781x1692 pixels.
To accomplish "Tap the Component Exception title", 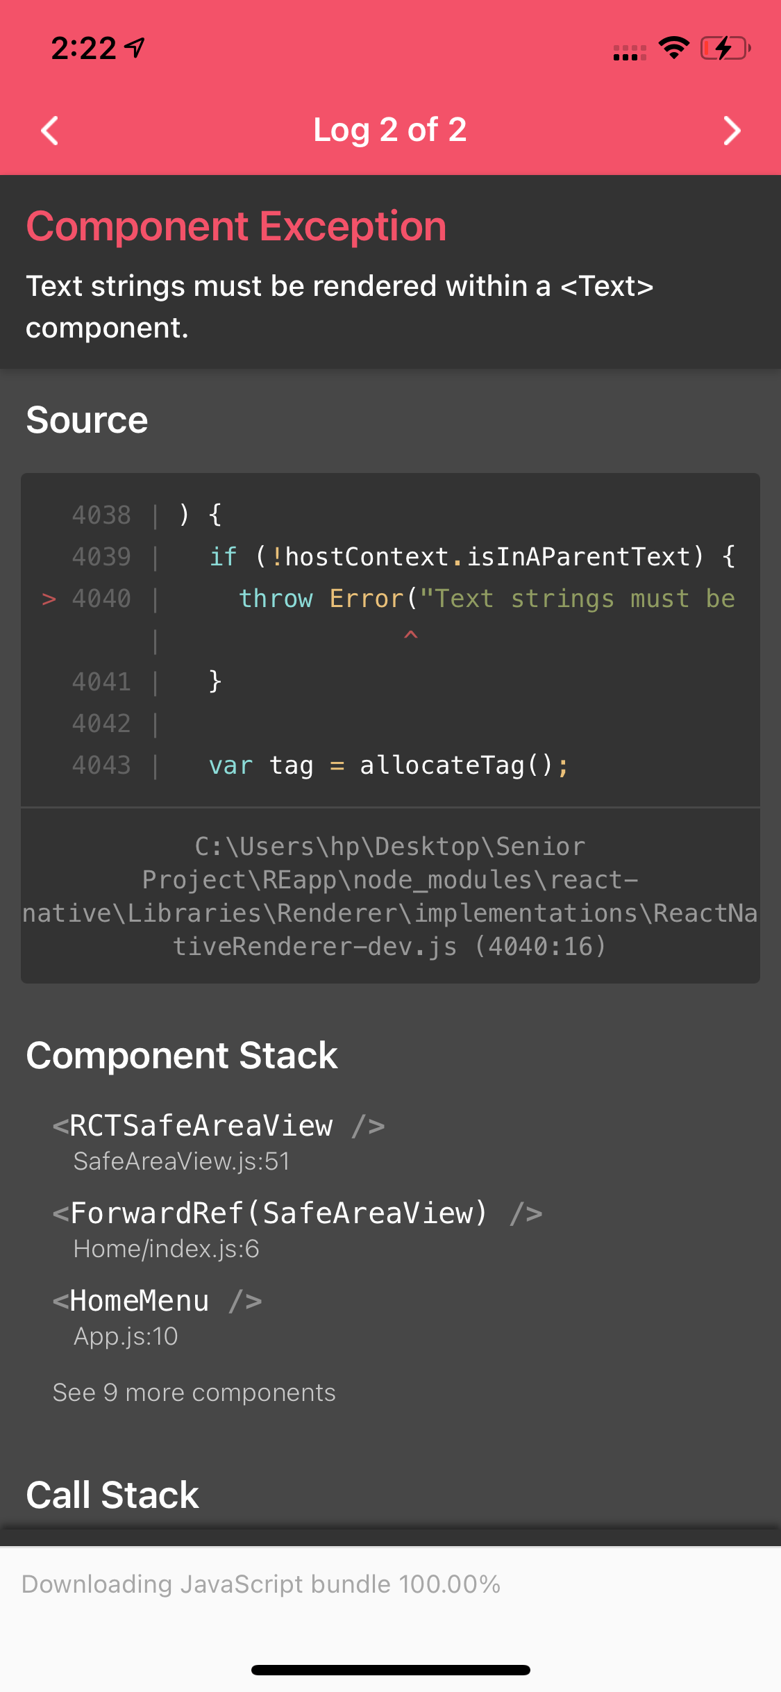I will coord(236,225).
